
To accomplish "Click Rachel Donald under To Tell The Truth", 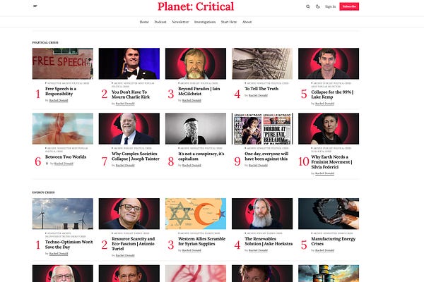I will [x=258, y=96].
